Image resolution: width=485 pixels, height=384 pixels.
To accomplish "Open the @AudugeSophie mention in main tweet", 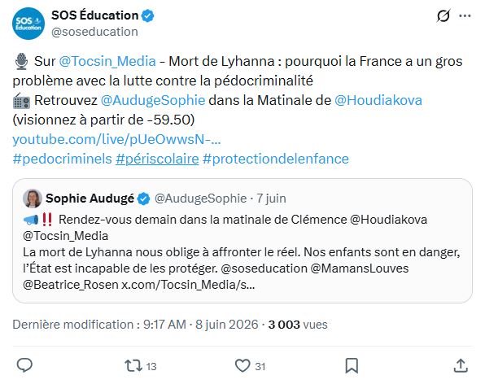I will click(x=153, y=100).
